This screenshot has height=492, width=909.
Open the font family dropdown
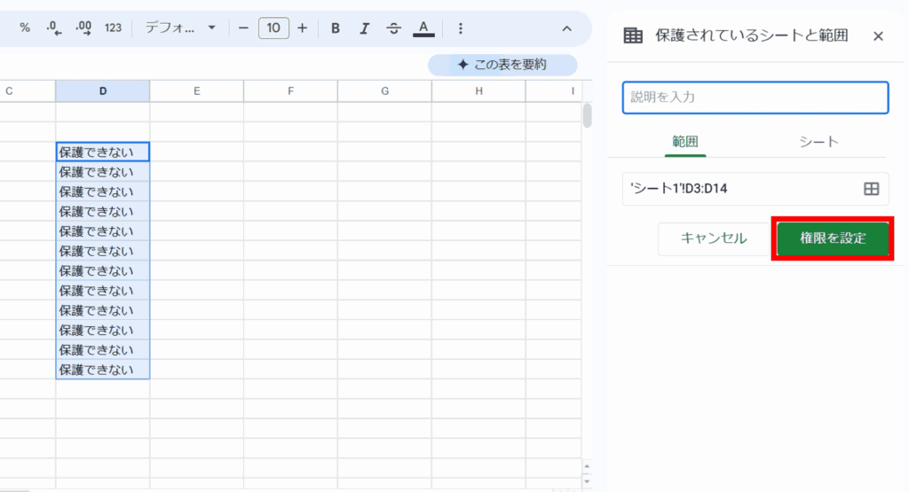click(181, 28)
